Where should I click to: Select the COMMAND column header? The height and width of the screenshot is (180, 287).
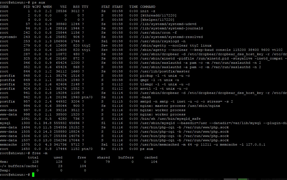point(148,7)
